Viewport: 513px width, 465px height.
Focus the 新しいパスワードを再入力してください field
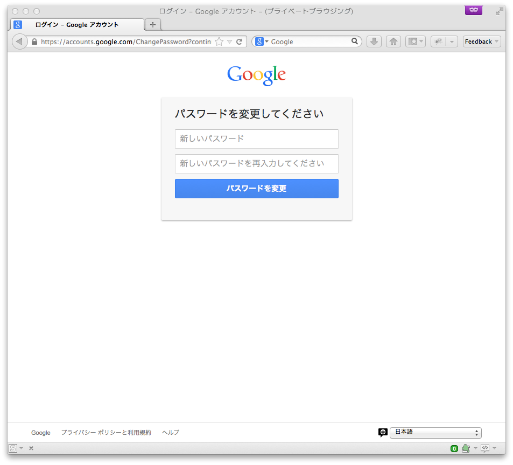256,164
